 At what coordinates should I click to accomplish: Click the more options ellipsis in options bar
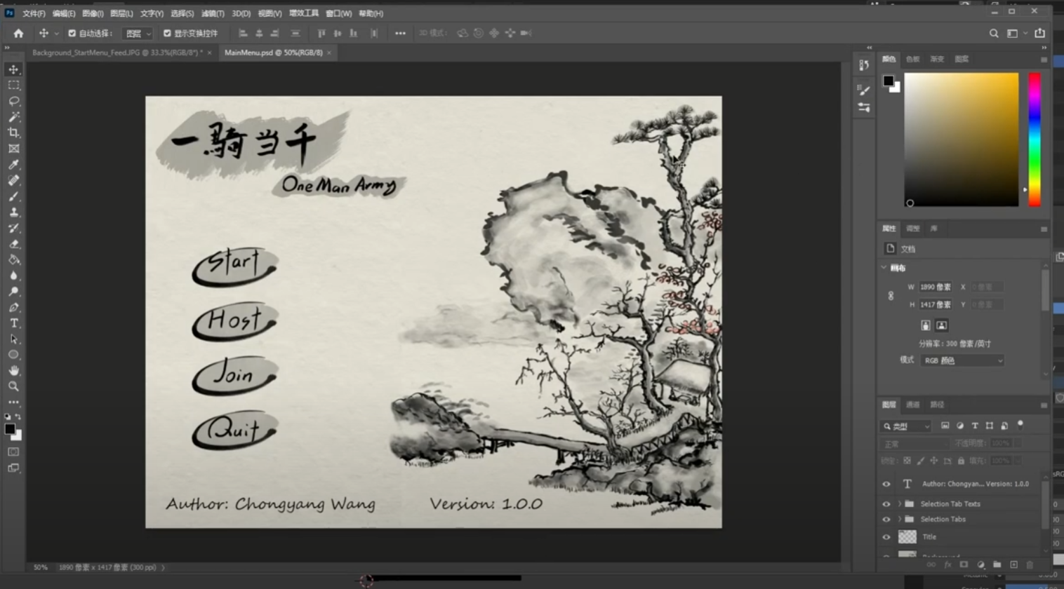point(400,33)
